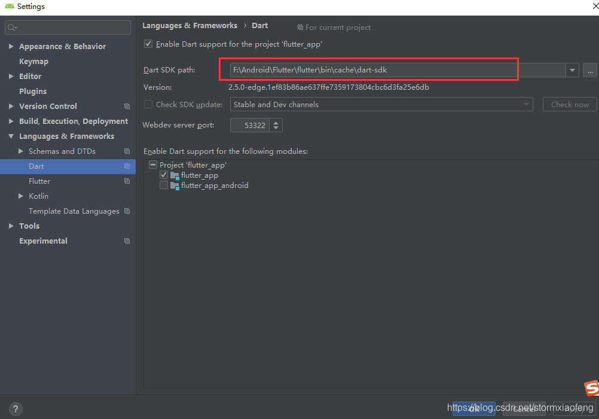Click the browse (...) button for SDK path
Screen dimensions: 599x419
[590, 71]
